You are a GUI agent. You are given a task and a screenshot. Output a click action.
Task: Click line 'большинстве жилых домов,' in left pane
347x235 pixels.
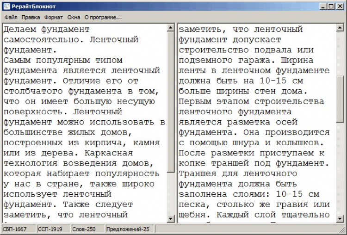click(x=68, y=133)
